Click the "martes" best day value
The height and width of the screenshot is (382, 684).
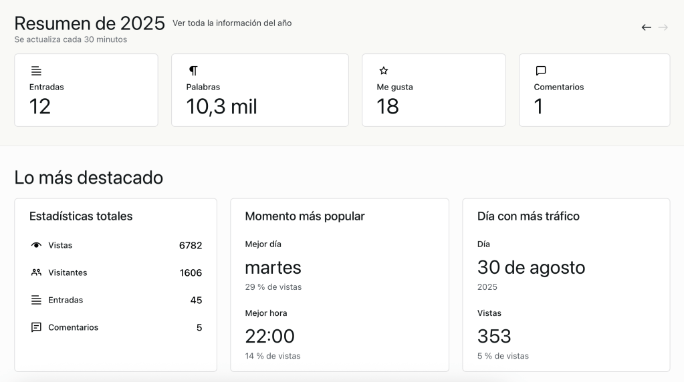(273, 268)
